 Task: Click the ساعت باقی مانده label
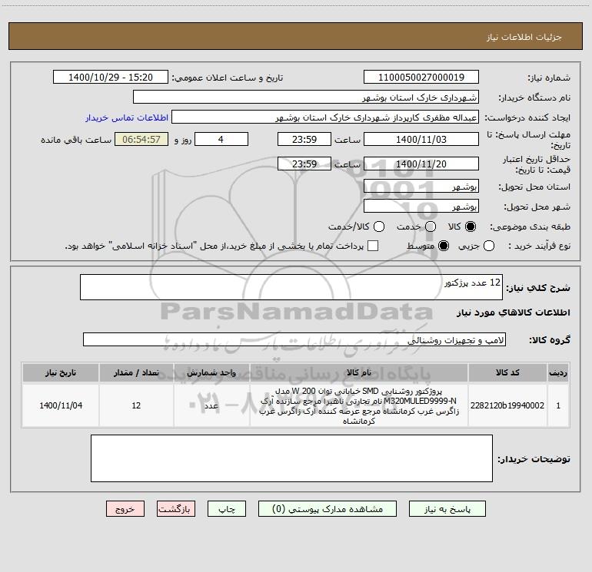click(76, 140)
